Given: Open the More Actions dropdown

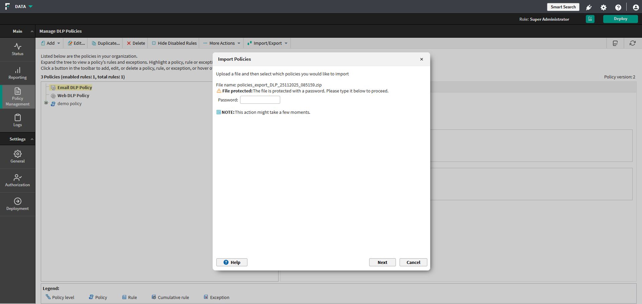Looking at the screenshot, I should point(222,43).
